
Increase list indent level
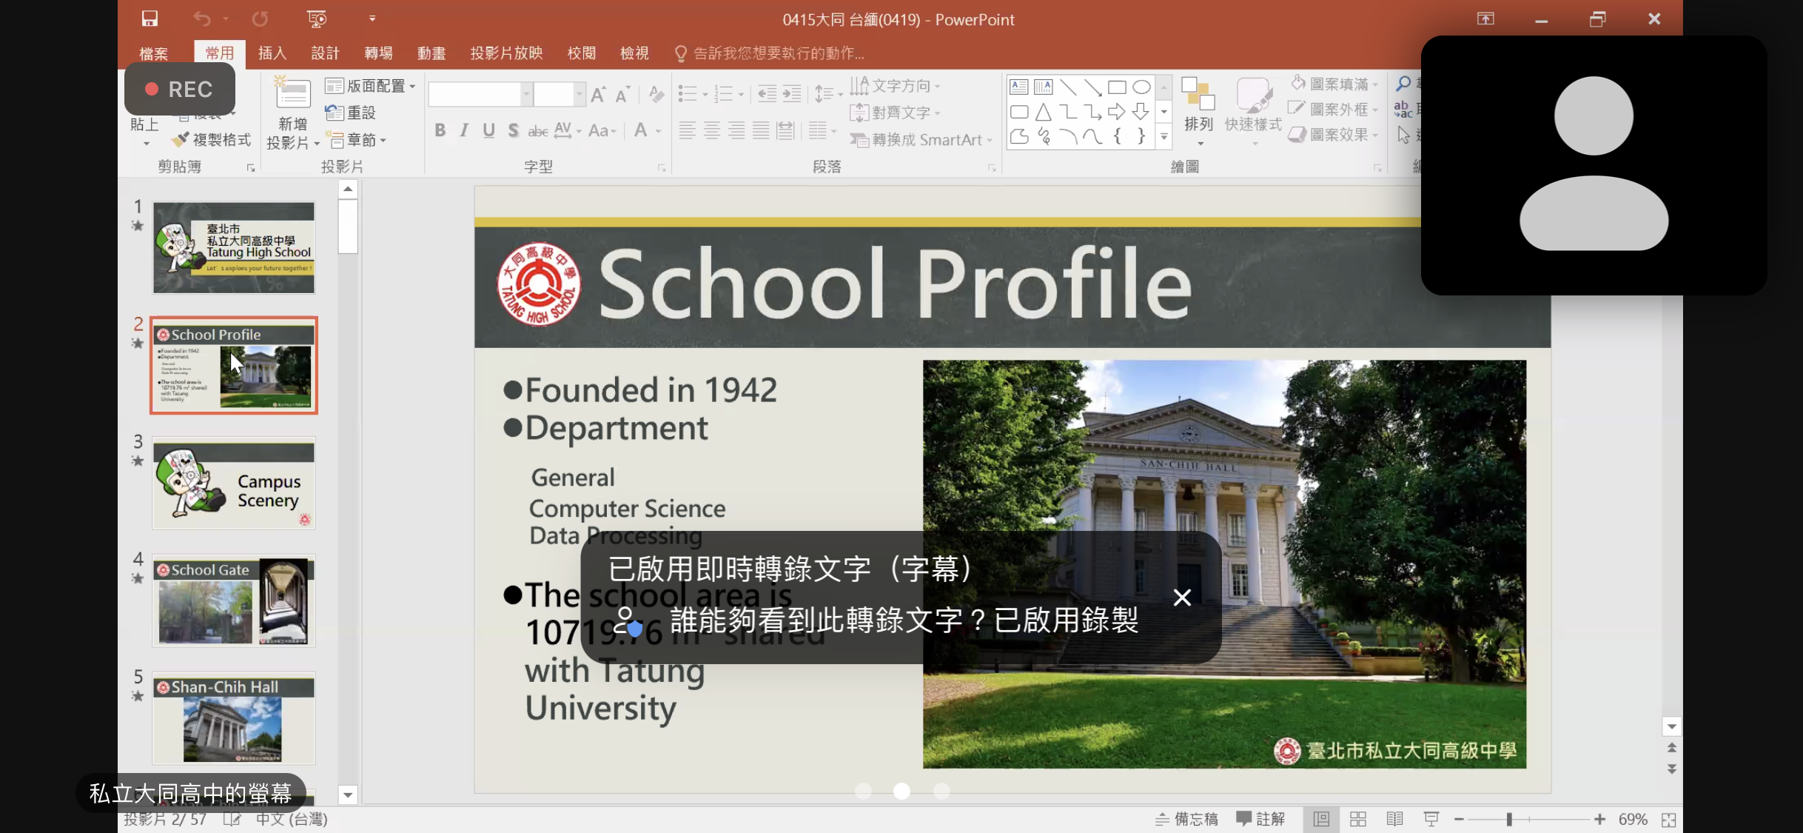[x=792, y=94]
